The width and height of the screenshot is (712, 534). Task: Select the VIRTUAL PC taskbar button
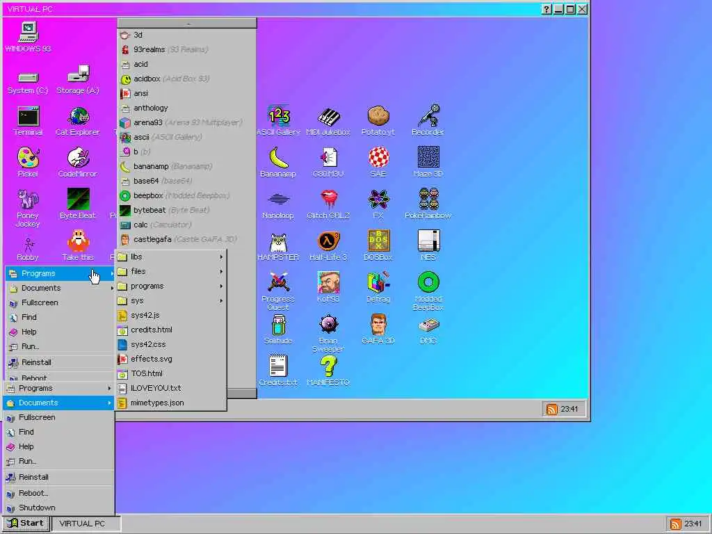86,524
